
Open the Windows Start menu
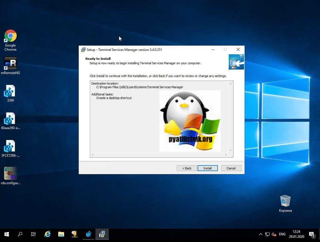tap(7, 234)
